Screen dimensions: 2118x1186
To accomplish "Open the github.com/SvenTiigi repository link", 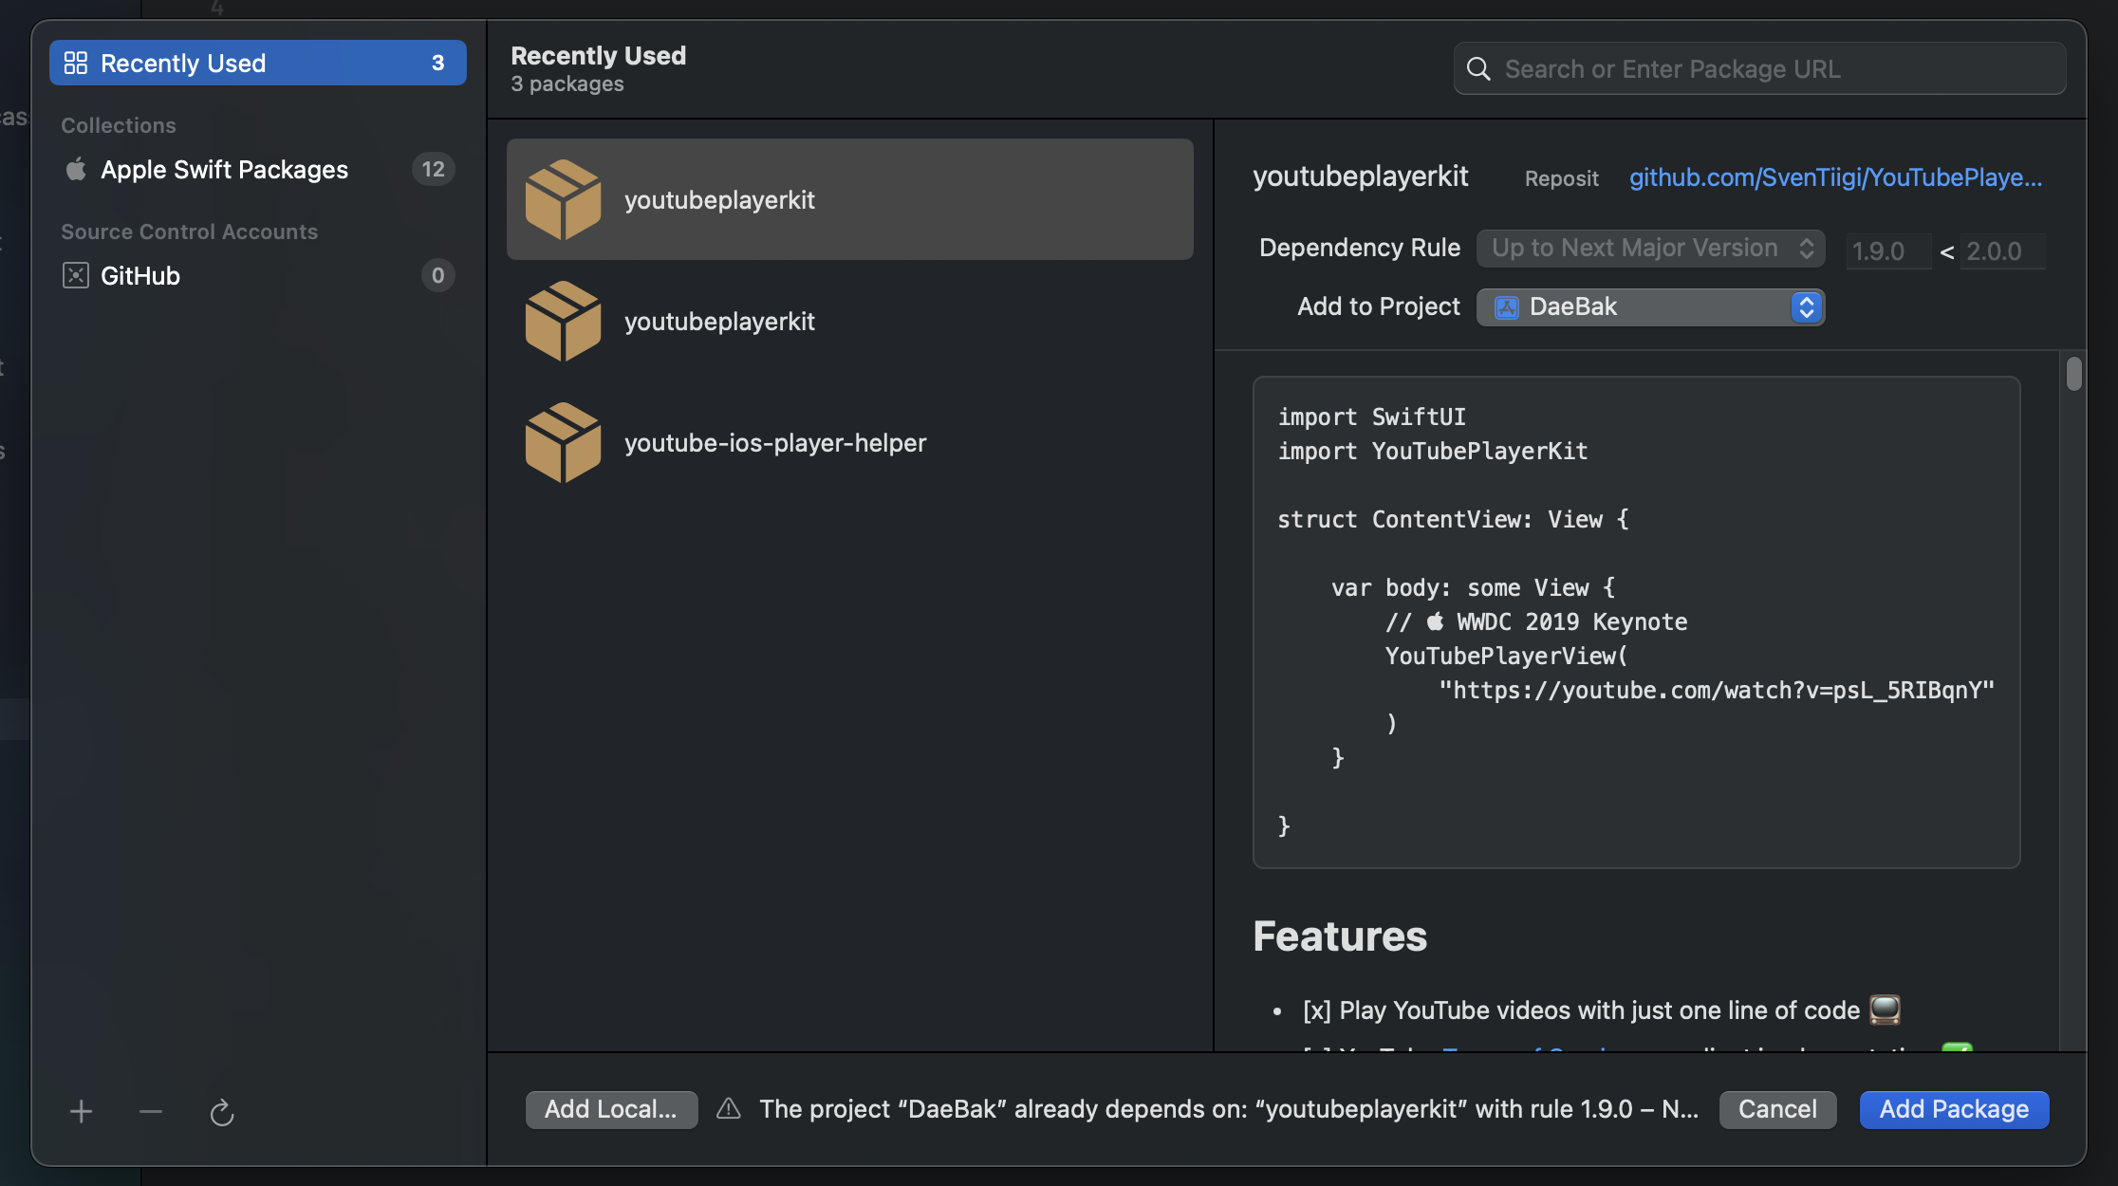I will click(x=1835, y=177).
